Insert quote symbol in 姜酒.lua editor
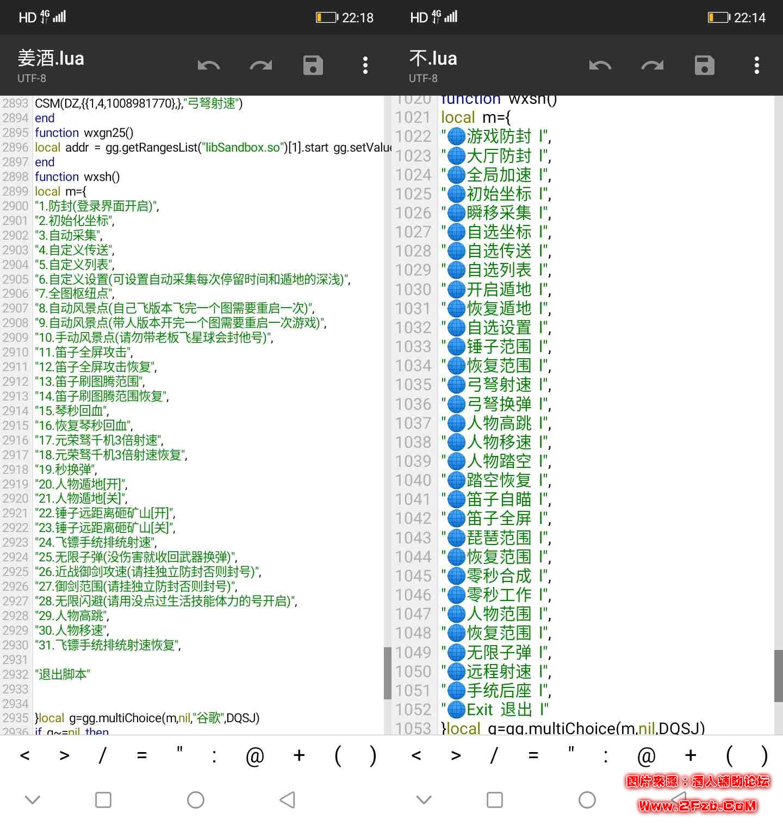This screenshot has height=826, width=783. [179, 750]
